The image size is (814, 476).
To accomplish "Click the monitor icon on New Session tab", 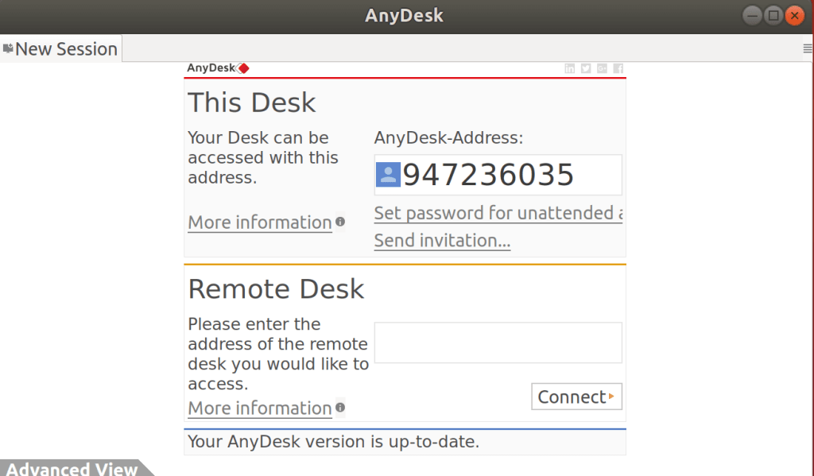I will pyautogui.click(x=8, y=49).
